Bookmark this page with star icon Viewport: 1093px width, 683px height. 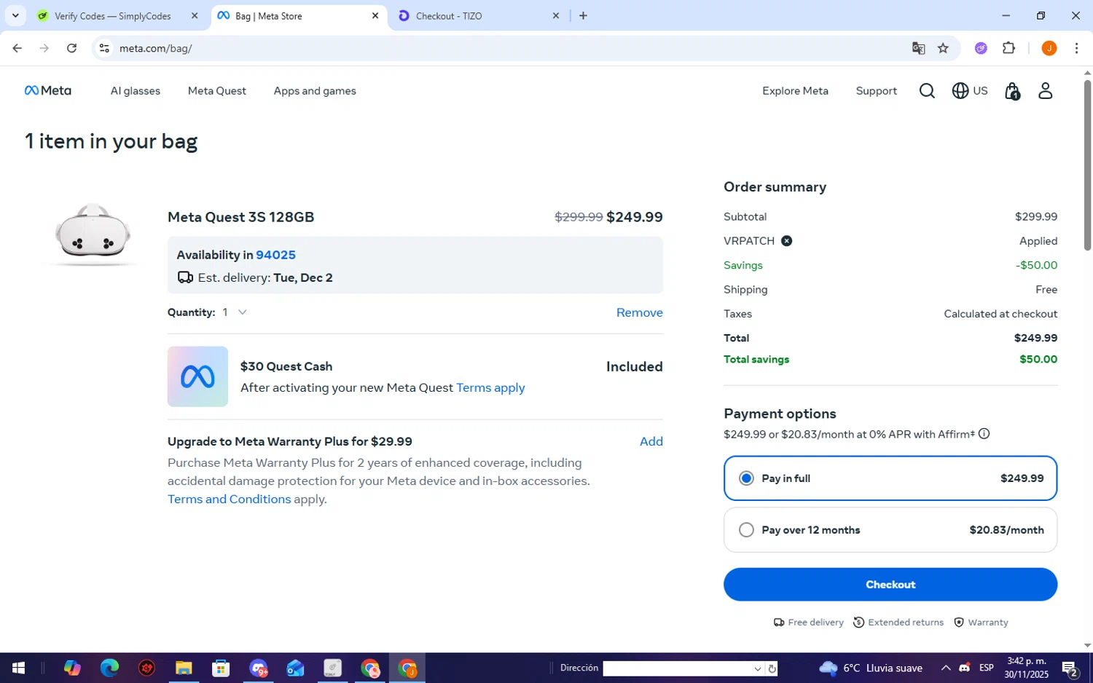pos(943,48)
